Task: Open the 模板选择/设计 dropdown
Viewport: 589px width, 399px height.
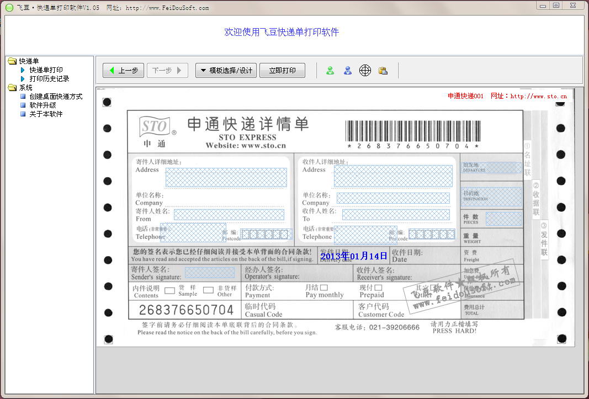Action: pyautogui.click(x=226, y=70)
